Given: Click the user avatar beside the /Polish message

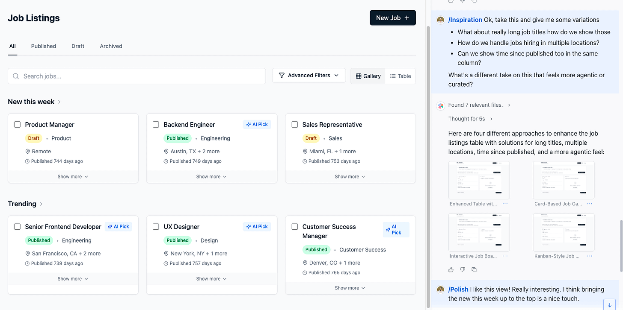Looking at the screenshot, I should pos(440,290).
